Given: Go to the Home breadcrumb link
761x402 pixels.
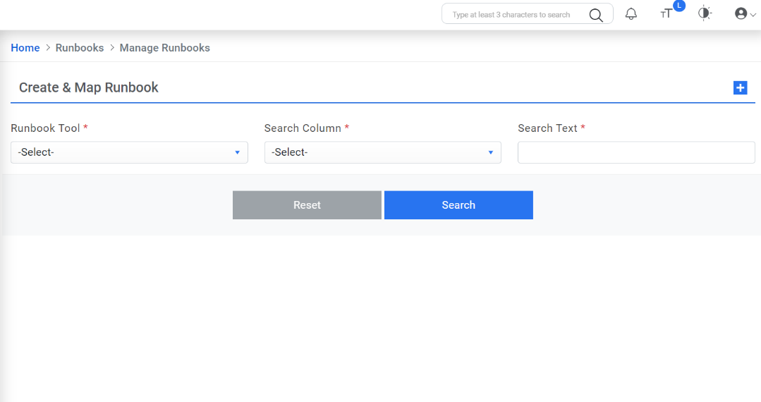Looking at the screenshot, I should pyautogui.click(x=25, y=48).
